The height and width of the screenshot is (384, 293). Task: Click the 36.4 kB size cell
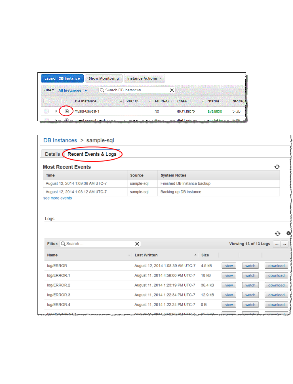click(x=207, y=285)
